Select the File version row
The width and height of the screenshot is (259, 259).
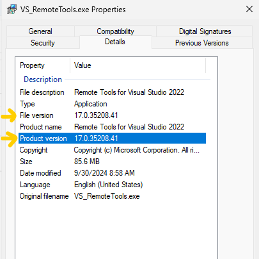pos(113,115)
